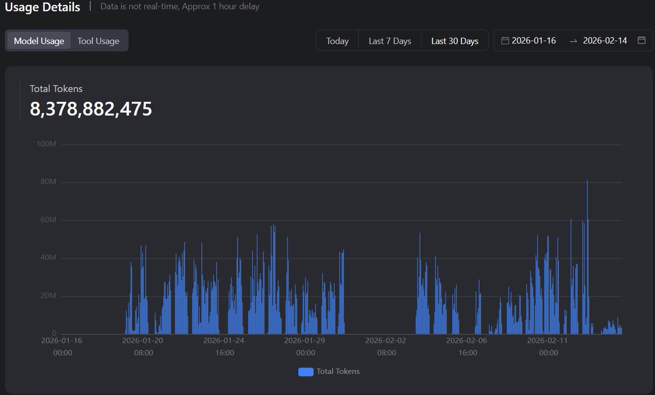Click the 80M y-axis label
The width and height of the screenshot is (655, 395).
click(x=48, y=182)
